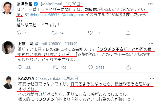
Task: Click the 11時間 tweet timestamp
Action: (71, 44)
